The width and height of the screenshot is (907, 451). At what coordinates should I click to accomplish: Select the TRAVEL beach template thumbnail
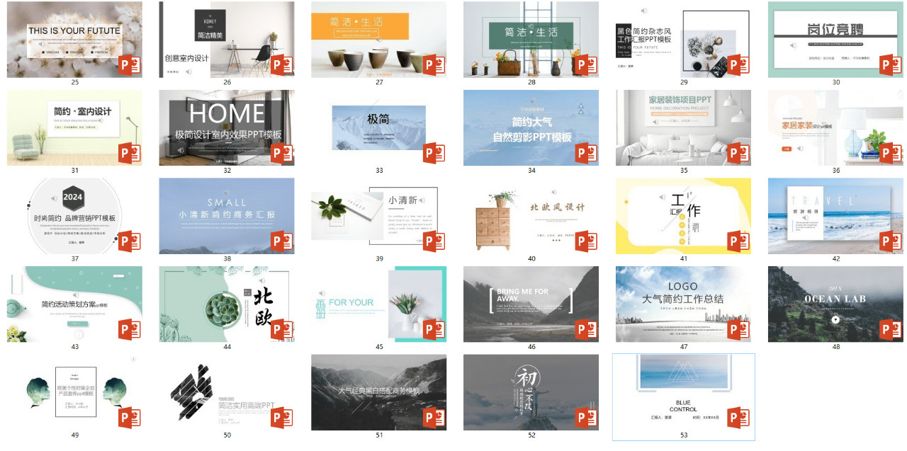pyautogui.click(x=835, y=217)
